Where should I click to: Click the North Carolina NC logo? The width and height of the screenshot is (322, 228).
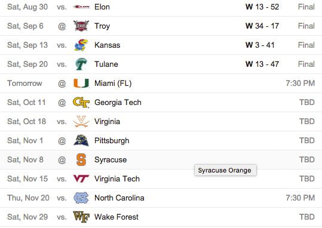point(81,198)
